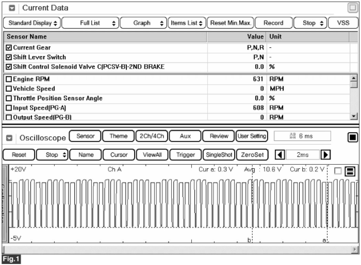Viewport: 361px width, 265px height.
Task: Open the Graph dropdown
Action: (144, 23)
